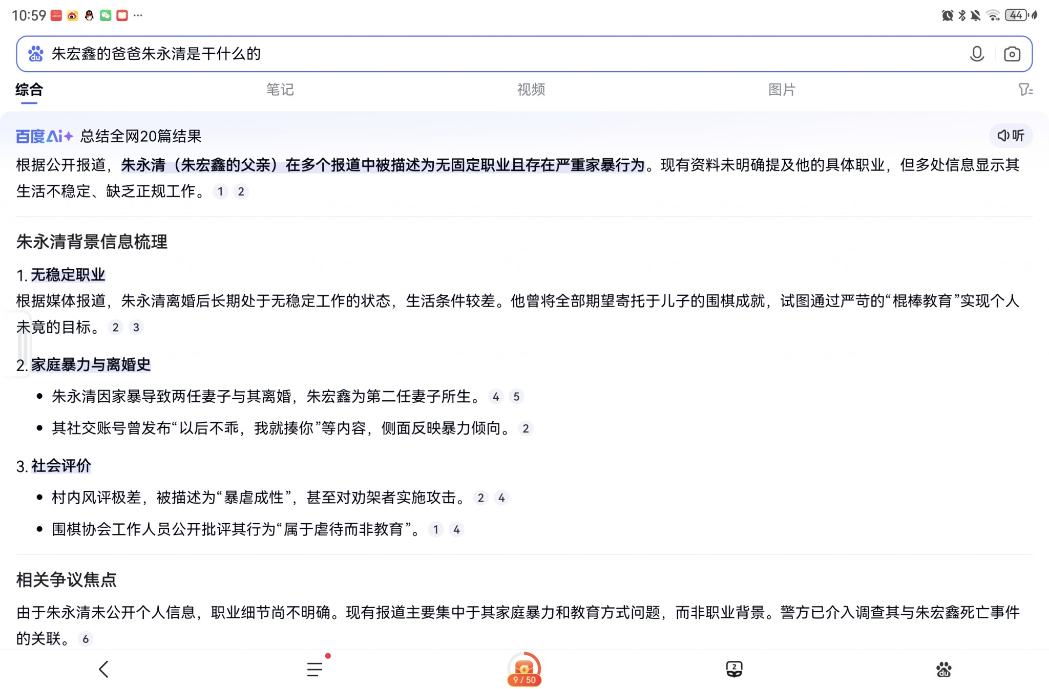1049x689 pixels.
Task: Open citation 4 after 对劝架者实施攻击
Action: coord(501,498)
